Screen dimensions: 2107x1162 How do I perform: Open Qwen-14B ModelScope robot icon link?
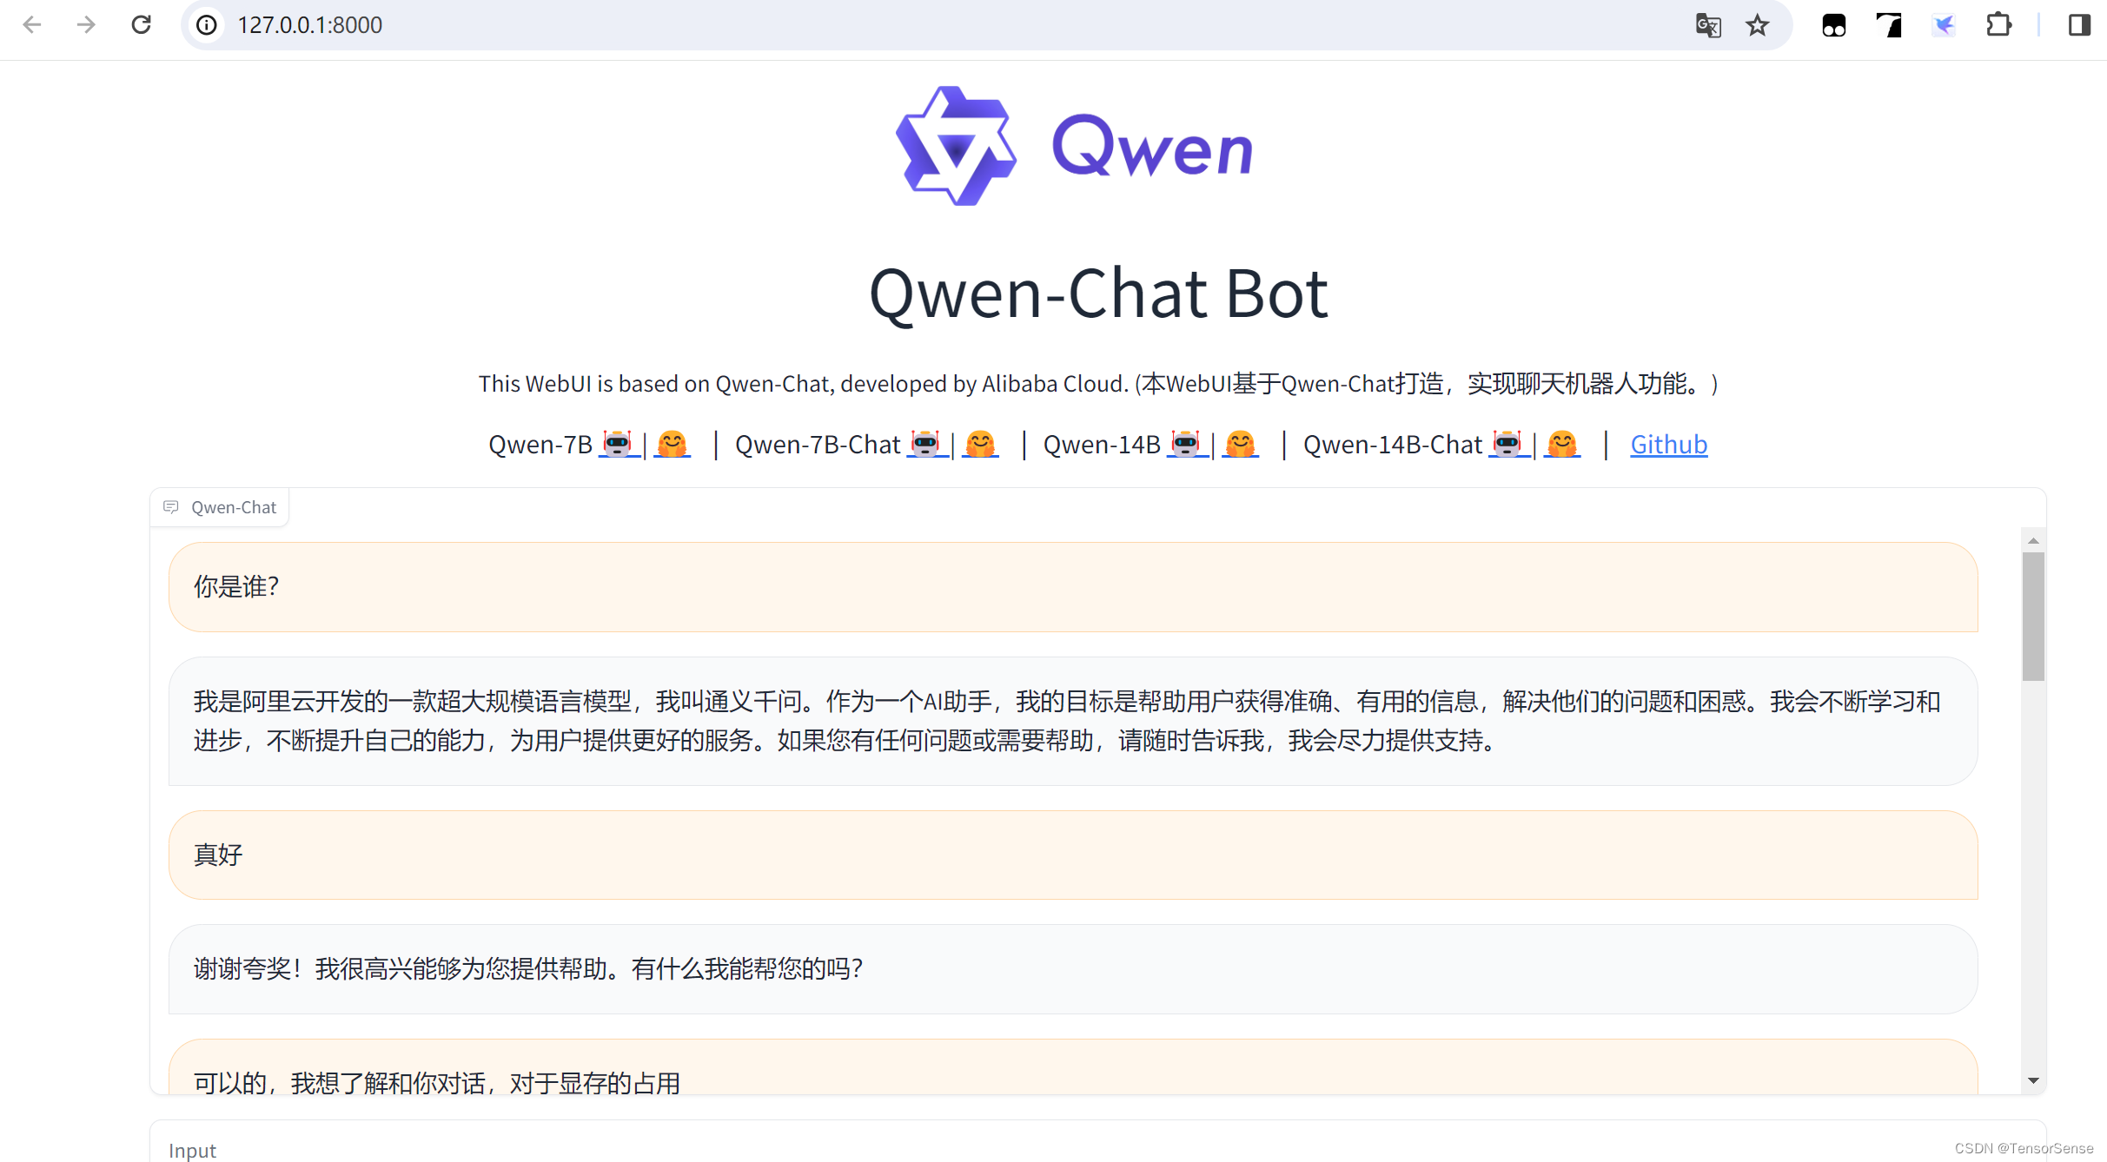click(x=1186, y=444)
